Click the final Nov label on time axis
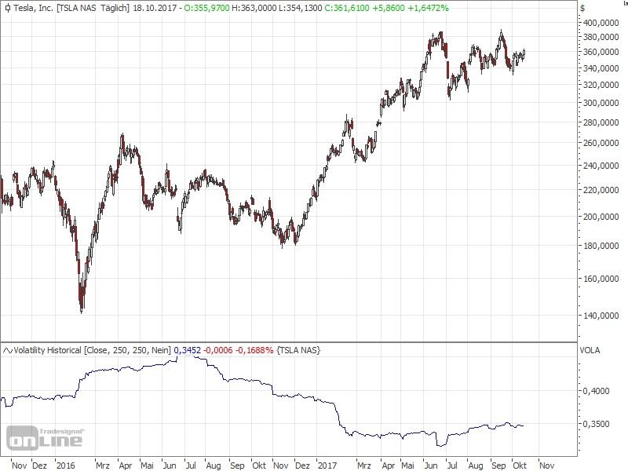Viewport: 628px width, 471px height. pos(546,466)
